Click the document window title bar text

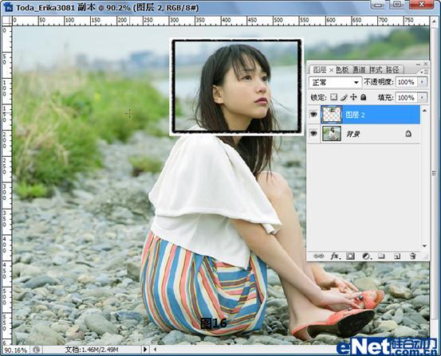pyautogui.click(x=107, y=8)
